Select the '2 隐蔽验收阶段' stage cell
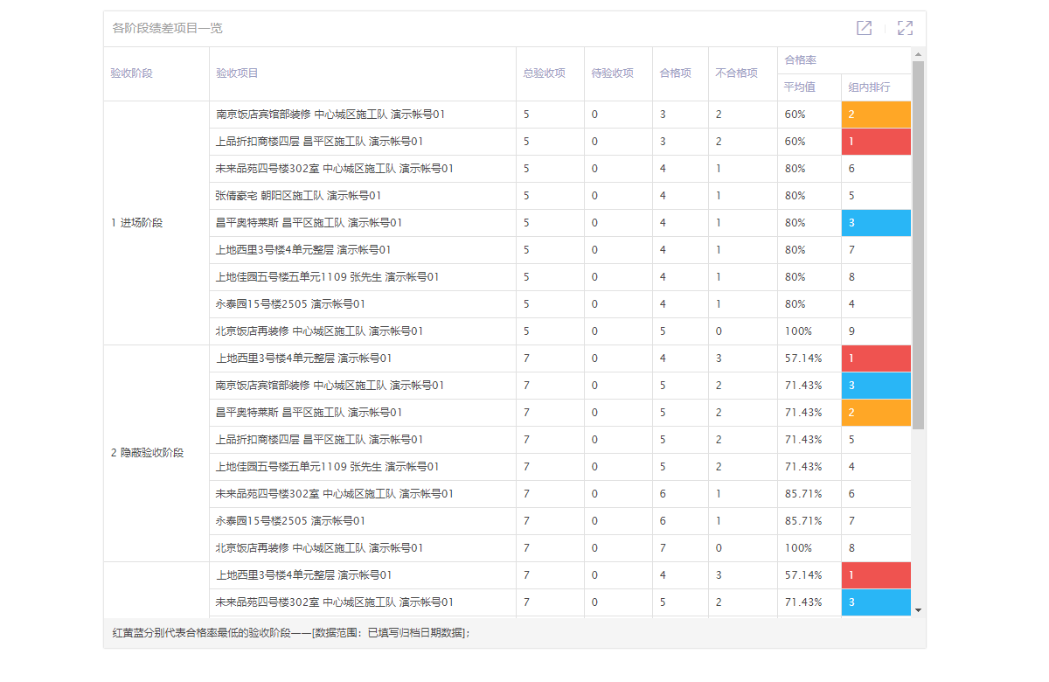Viewport: 1049px width, 682px height. click(156, 453)
